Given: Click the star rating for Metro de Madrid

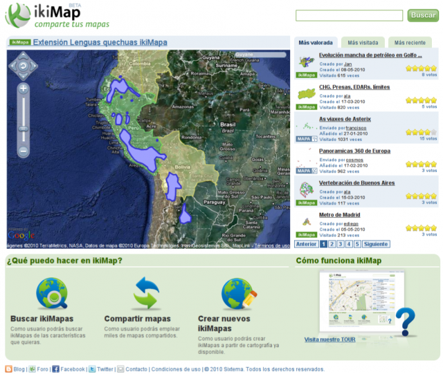Looking at the screenshot, I should 422,227.
